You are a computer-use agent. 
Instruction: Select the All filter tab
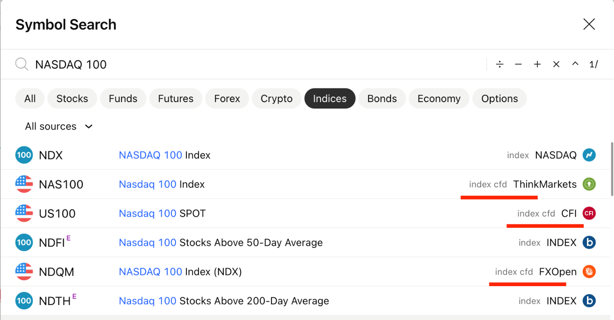(30, 99)
